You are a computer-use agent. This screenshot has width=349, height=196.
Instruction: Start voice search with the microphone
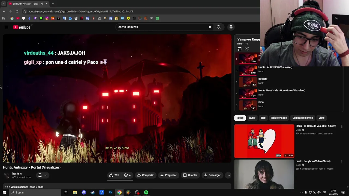[x=231, y=27]
